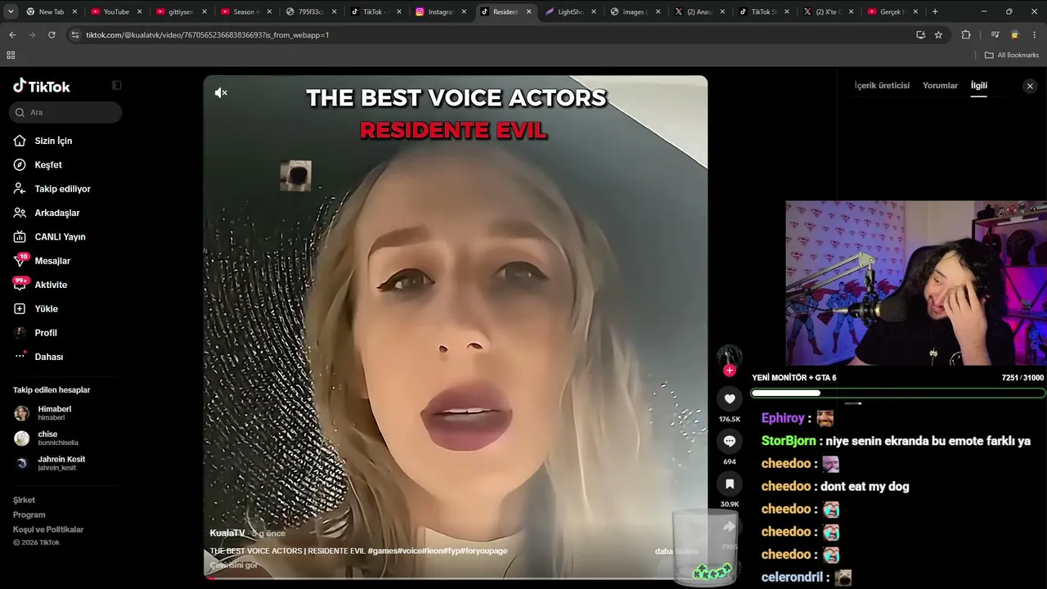View site information icon in address bar

pos(75,34)
